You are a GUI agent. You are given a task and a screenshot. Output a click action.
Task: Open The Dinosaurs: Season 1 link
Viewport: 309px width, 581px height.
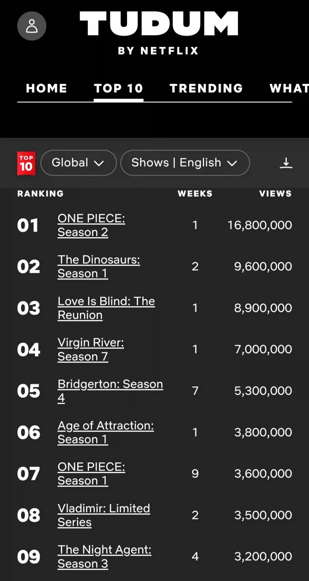tap(99, 266)
